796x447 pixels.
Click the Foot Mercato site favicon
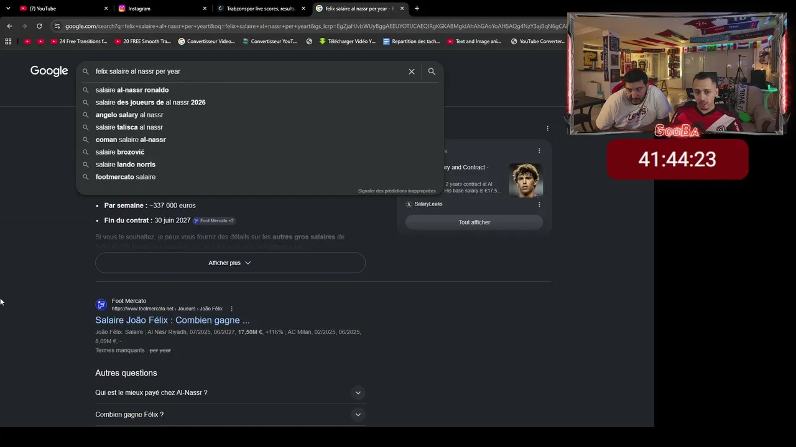tap(101, 304)
